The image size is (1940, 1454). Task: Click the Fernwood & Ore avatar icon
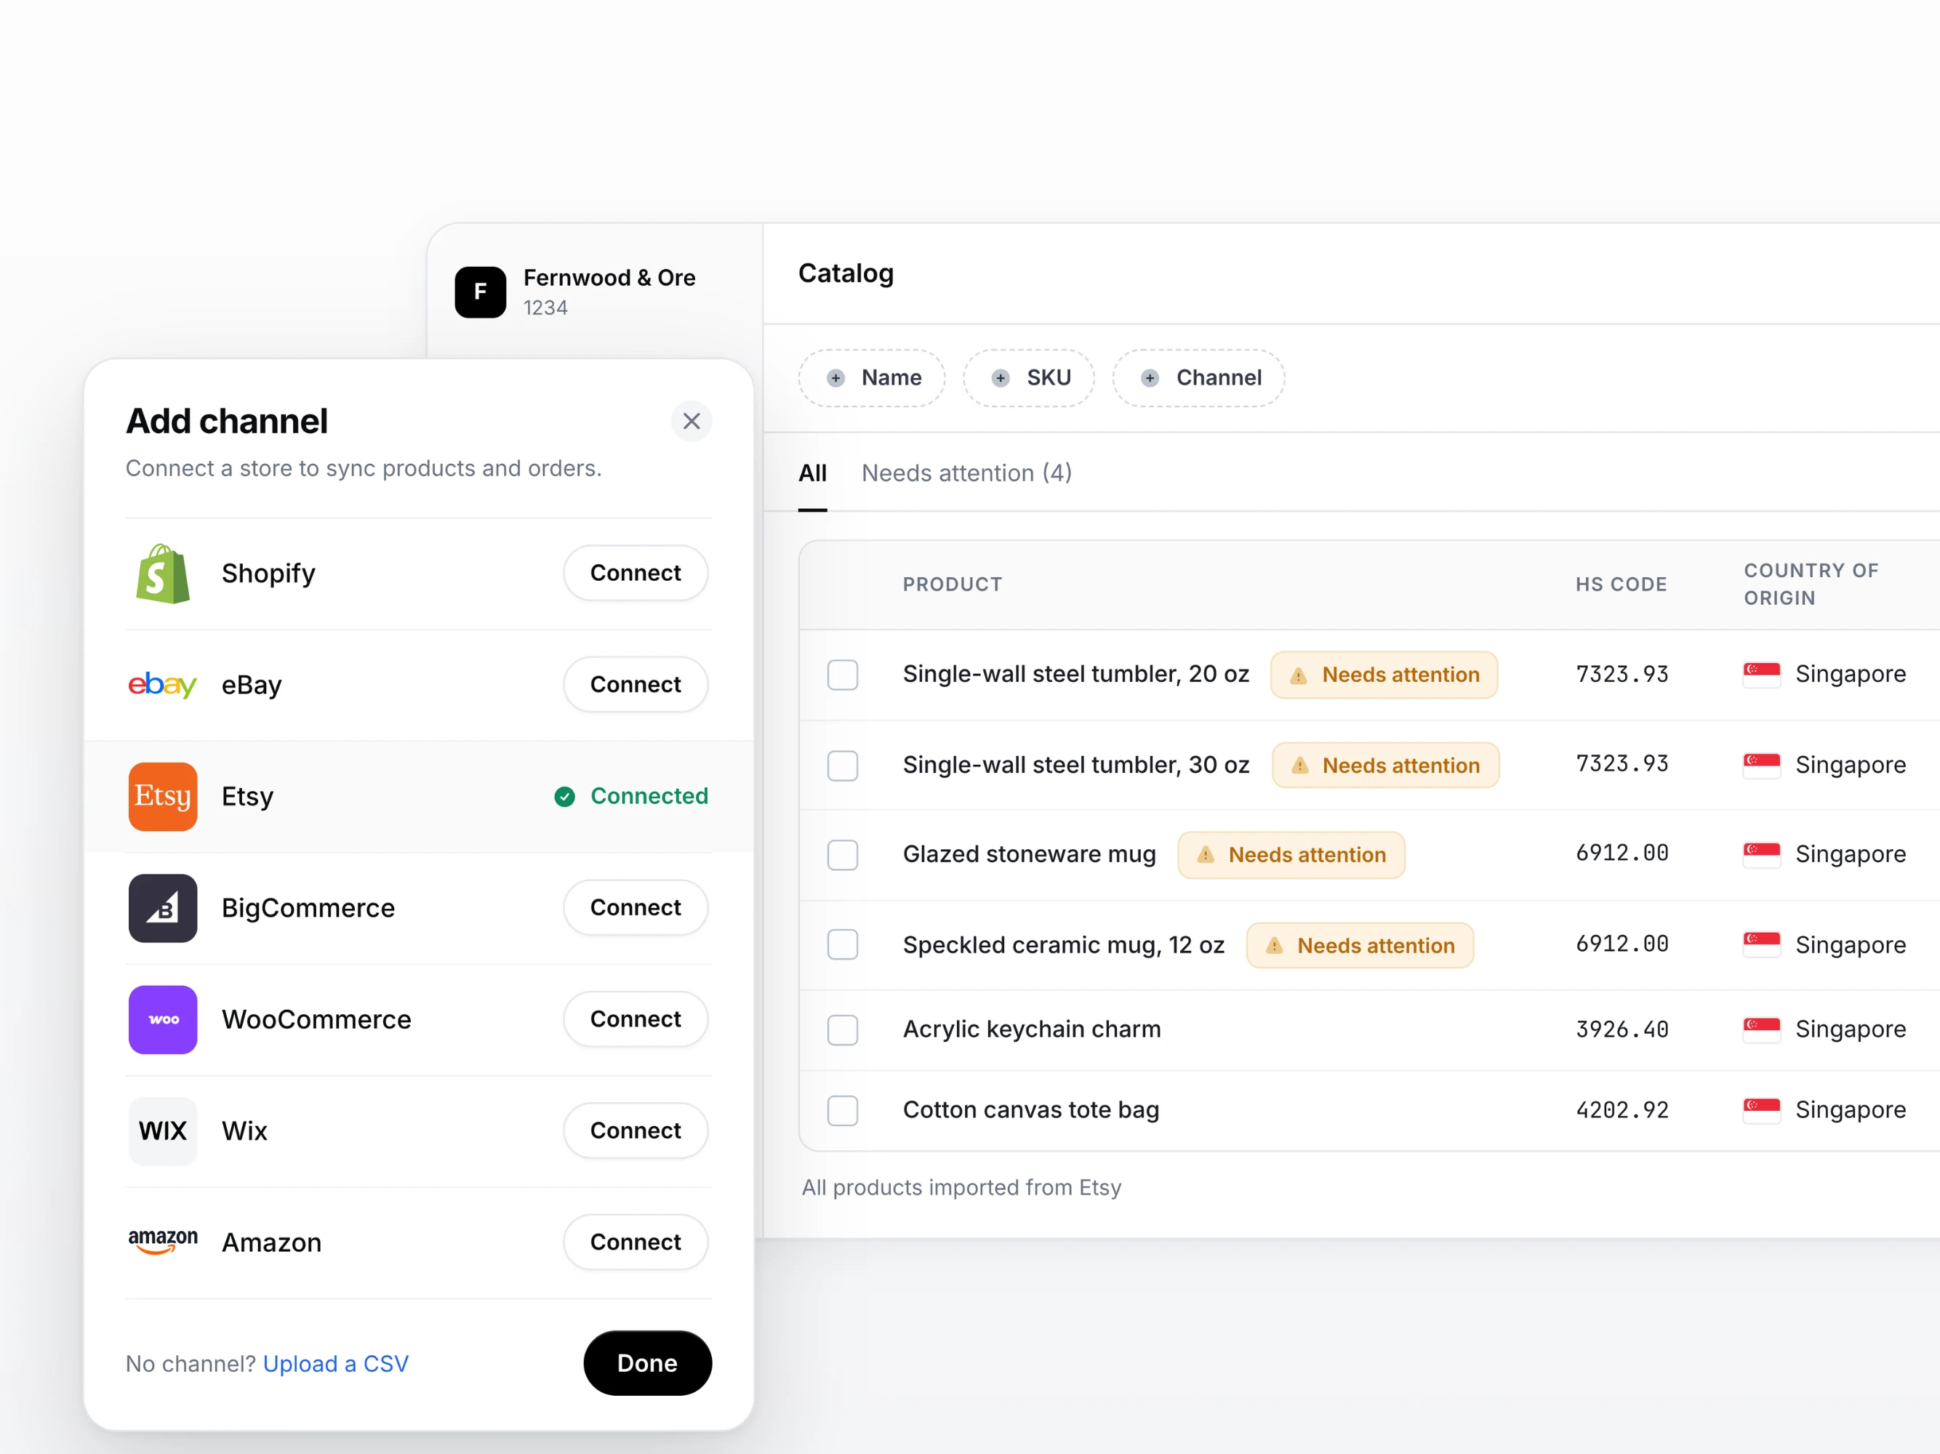(480, 292)
